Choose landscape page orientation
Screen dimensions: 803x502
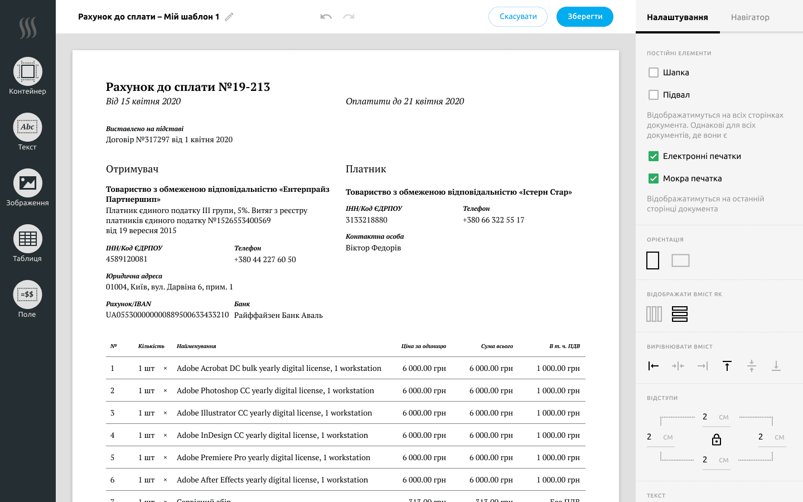click(x=680, y=260)
